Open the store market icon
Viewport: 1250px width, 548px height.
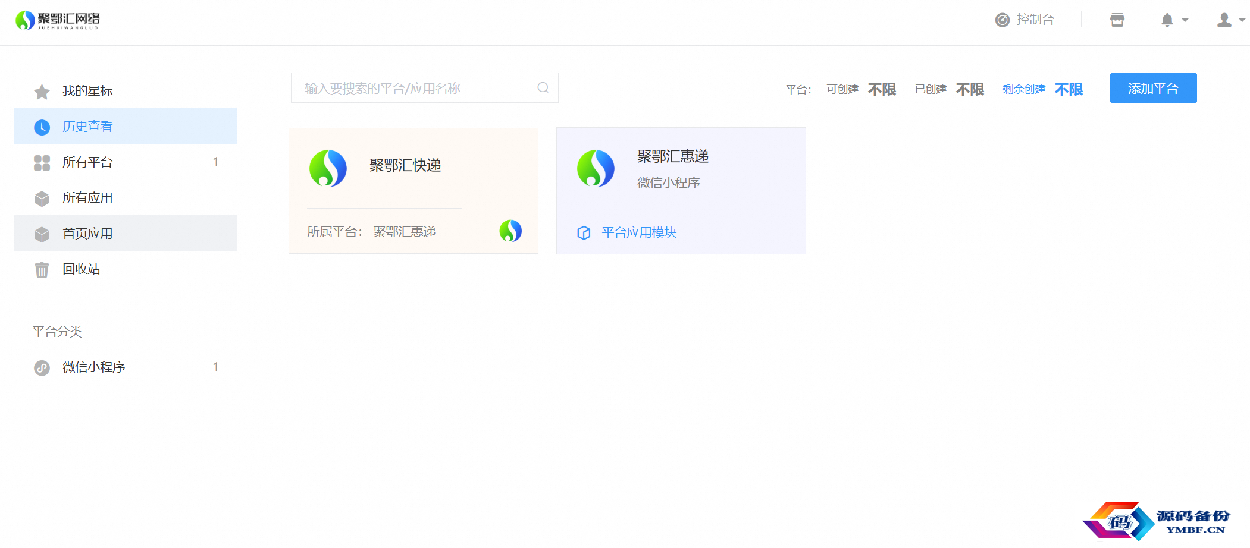tap(1117, 20)
